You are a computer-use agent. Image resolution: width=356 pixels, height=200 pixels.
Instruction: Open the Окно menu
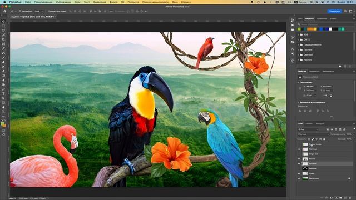pos(175,2)
